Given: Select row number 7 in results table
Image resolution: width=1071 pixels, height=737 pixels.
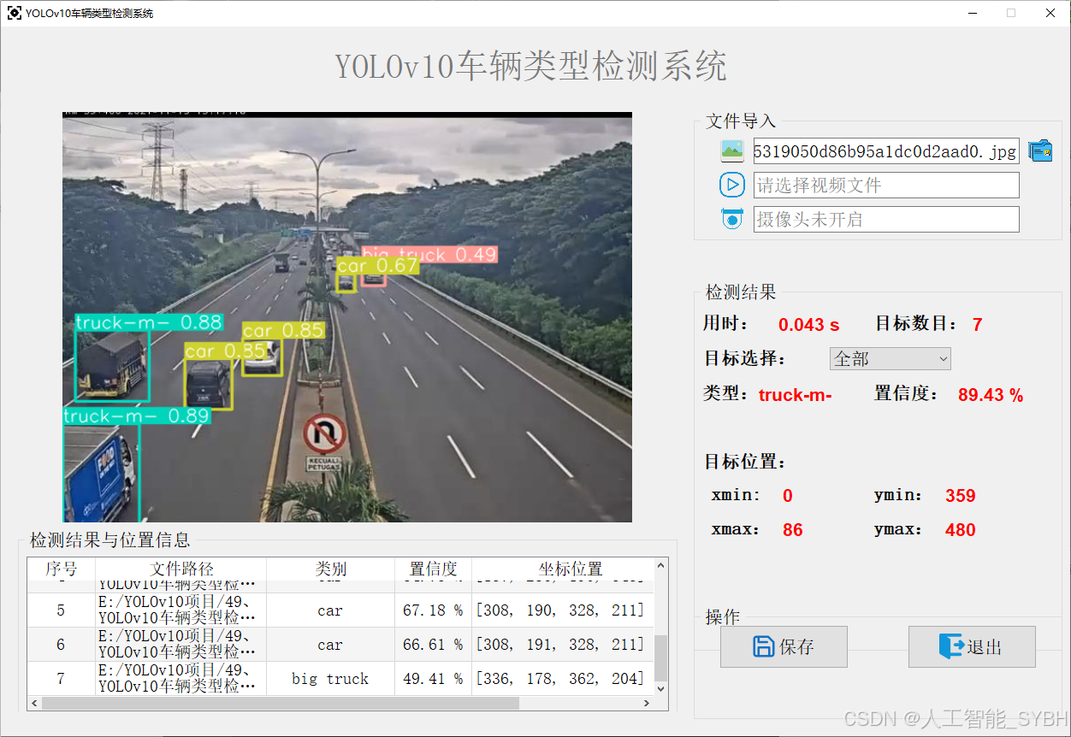Looking at the screenshot, I should point(61,679).
